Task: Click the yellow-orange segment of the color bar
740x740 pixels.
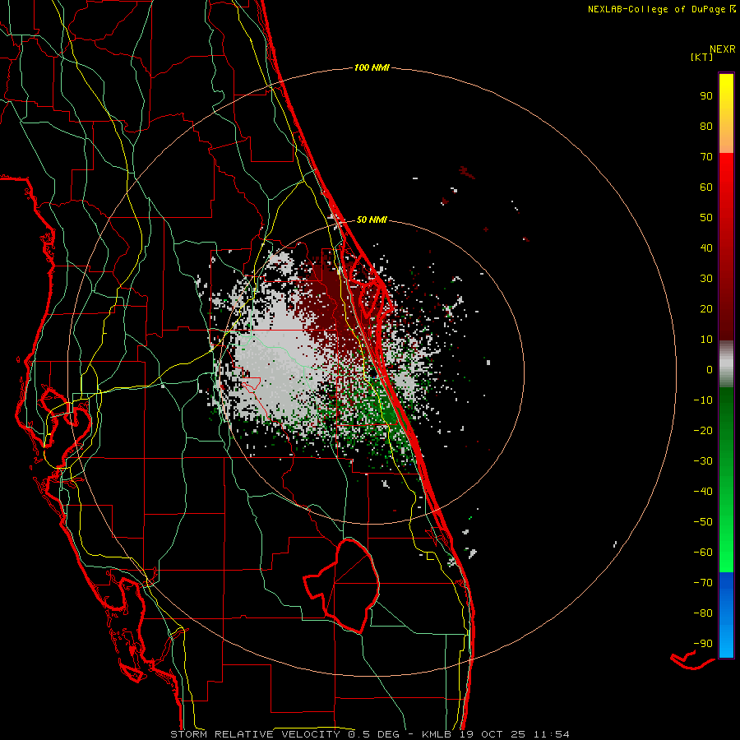Action: click(x=726, y=113)
